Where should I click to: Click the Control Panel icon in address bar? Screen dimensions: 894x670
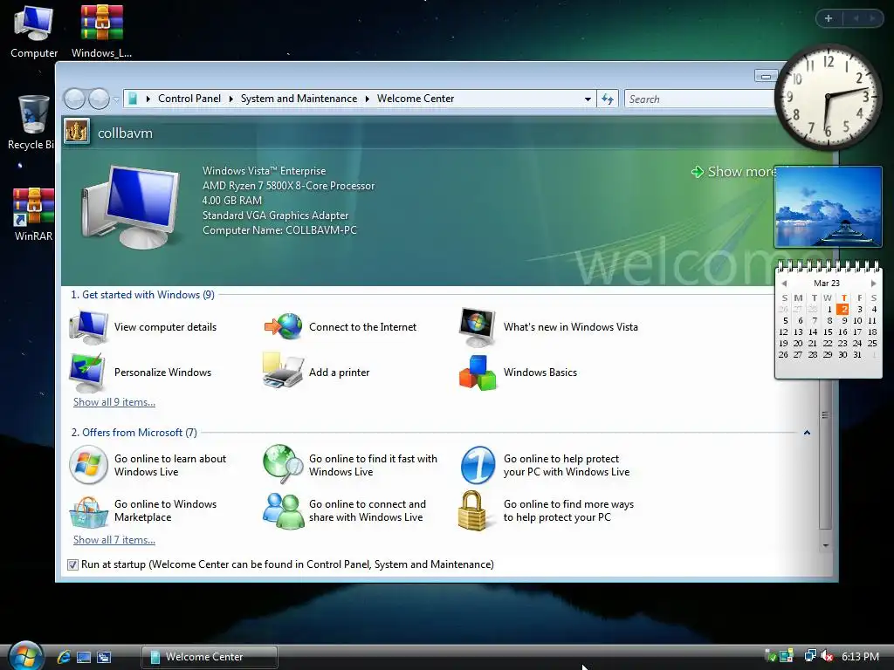point(133,99)
